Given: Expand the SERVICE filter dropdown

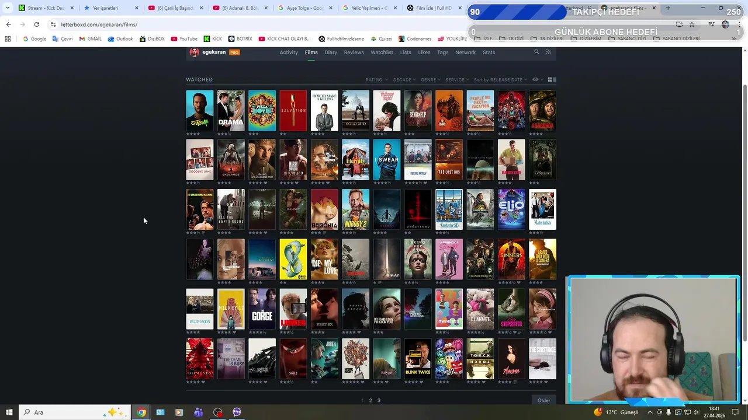Looking at the screenshot, I should 457,79.
